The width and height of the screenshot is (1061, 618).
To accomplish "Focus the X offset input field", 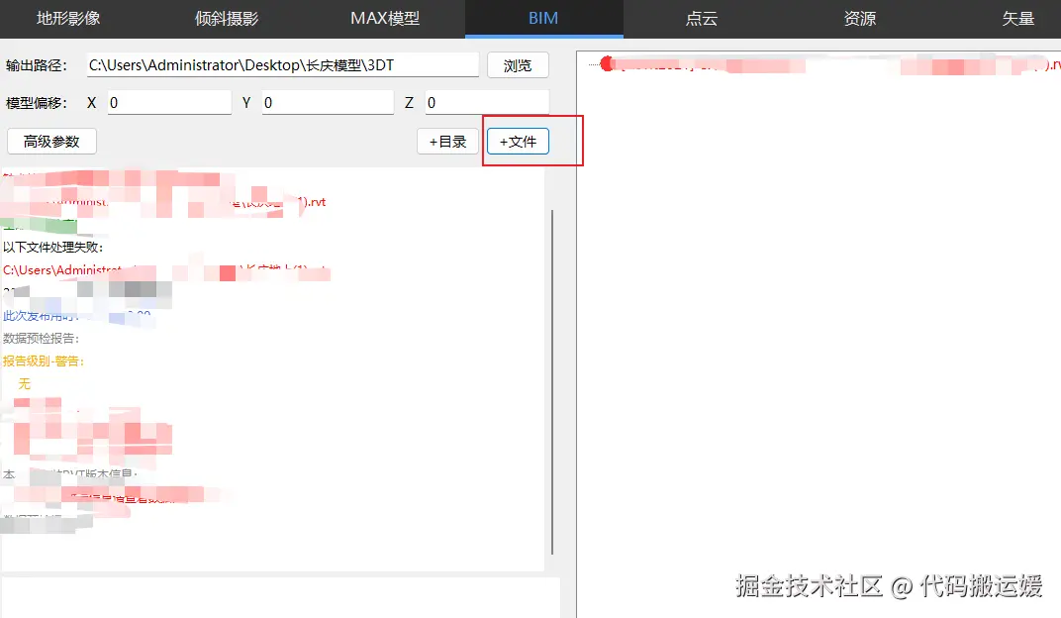I will click(169, 103).
